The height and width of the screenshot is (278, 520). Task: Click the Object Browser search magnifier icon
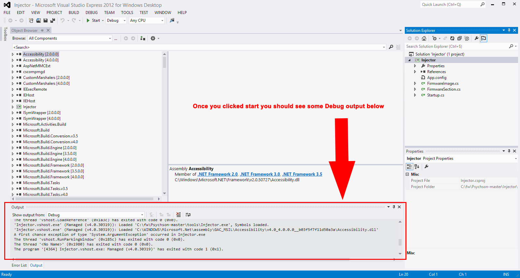[x=391, y=47]
